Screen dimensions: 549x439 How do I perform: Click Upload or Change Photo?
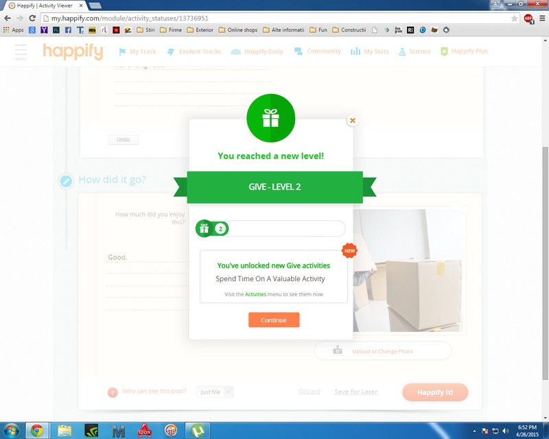point(383,351)
